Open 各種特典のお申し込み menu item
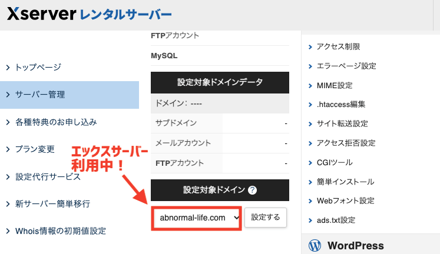This screenshot has height=254, width=440. 56,122
